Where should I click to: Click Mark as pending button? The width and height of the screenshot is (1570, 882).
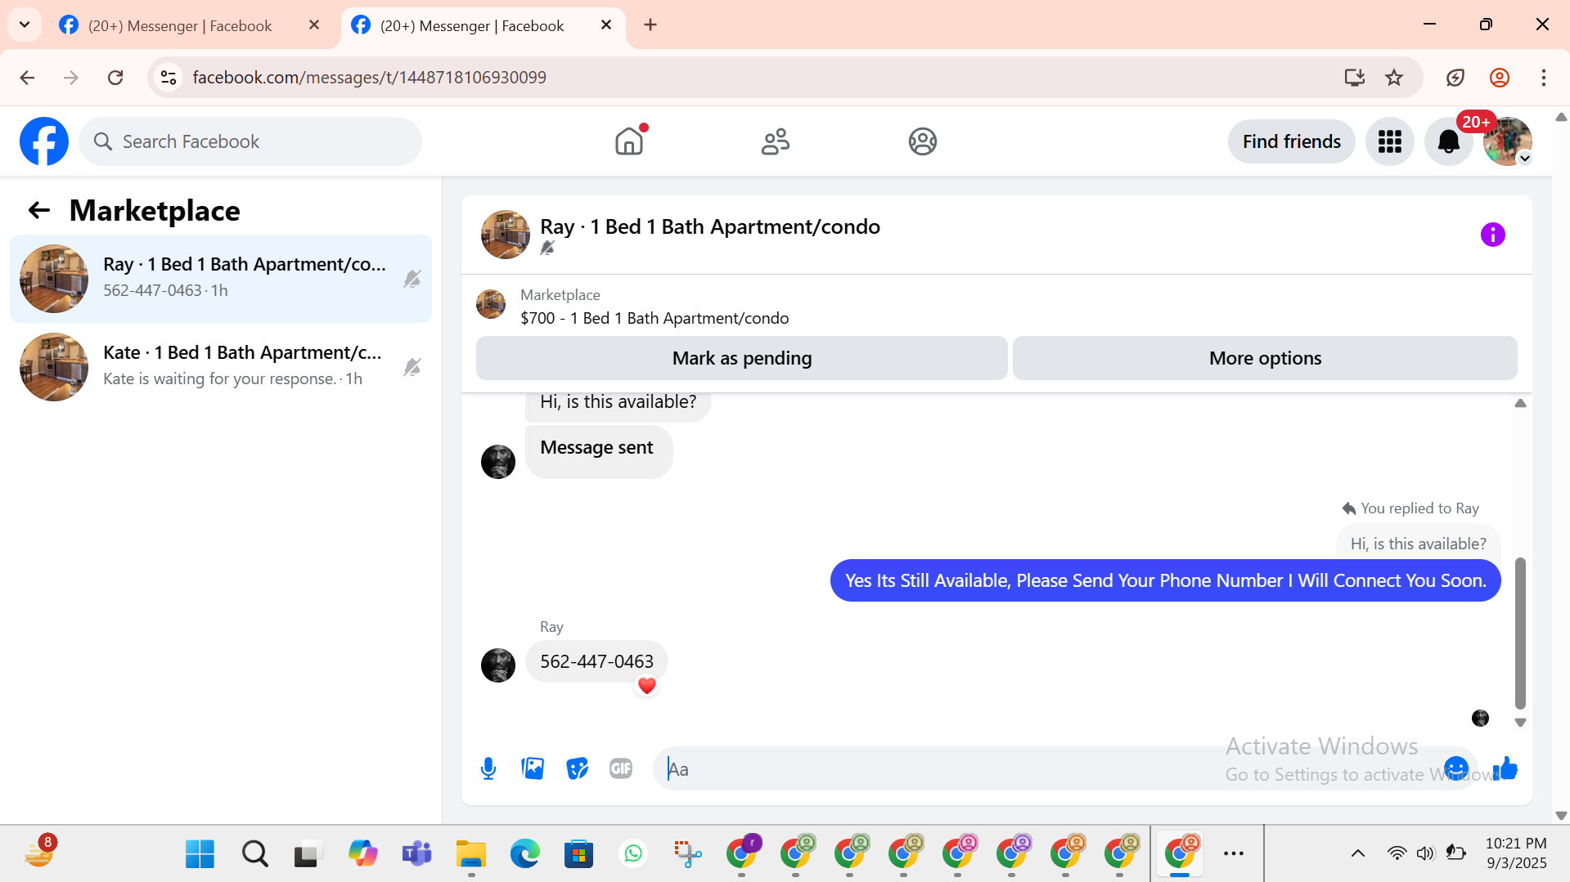pos(742,358)
